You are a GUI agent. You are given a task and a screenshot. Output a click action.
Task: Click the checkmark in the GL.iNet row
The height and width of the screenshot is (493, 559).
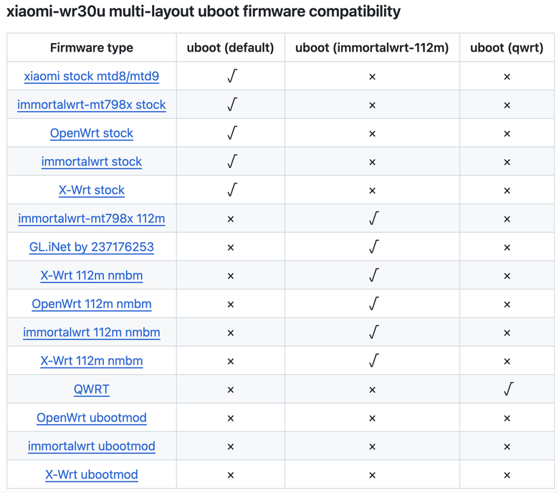point(373,247)
